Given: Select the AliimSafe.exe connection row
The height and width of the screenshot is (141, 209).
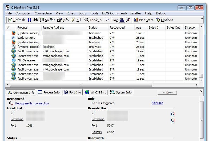Looking at the screenshot, I should (x=102, y=60).
